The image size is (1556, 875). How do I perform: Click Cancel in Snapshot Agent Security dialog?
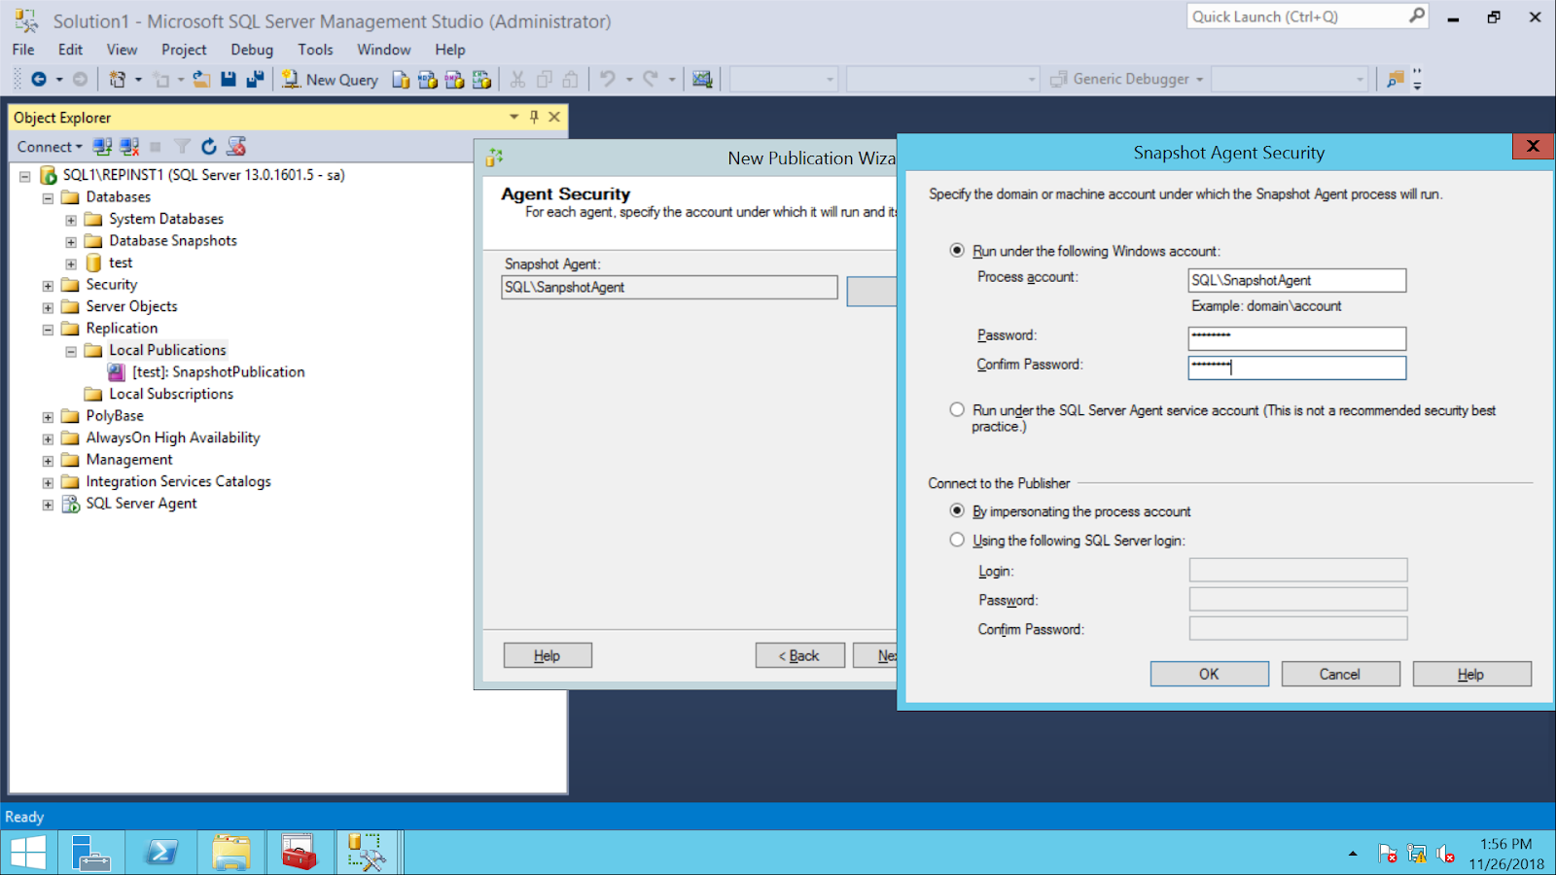coord(1340,674)
